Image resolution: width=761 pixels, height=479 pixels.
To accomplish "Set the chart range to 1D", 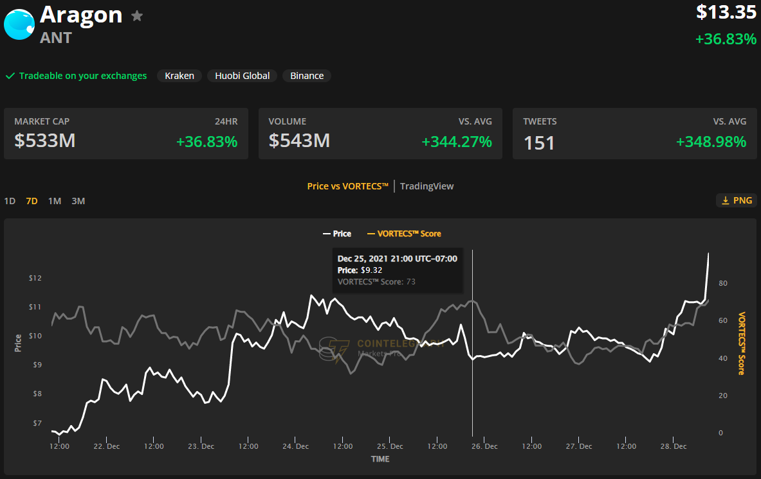I will 10,201.
